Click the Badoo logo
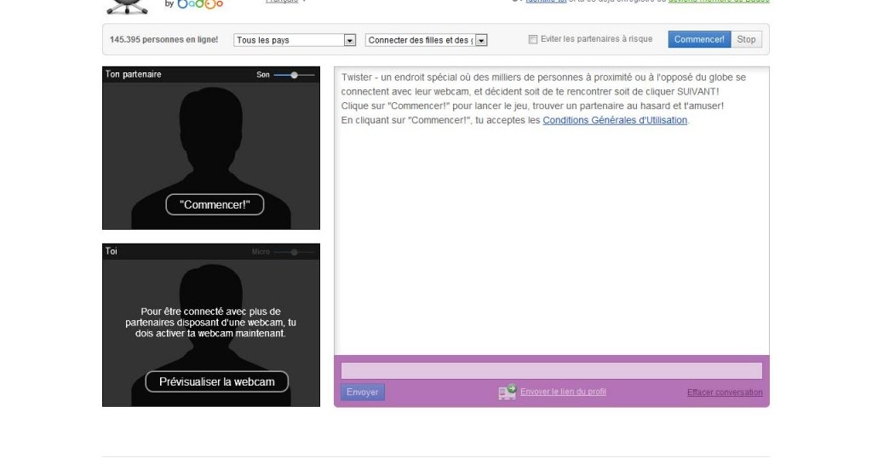 coord(200,4)
